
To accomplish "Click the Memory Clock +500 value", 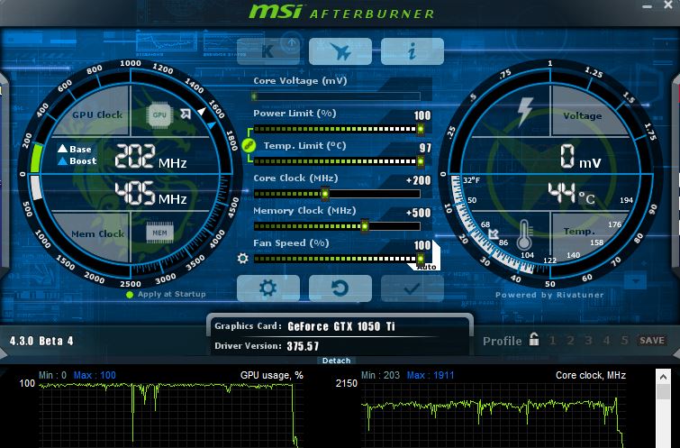I will click(x=418, y=213).
